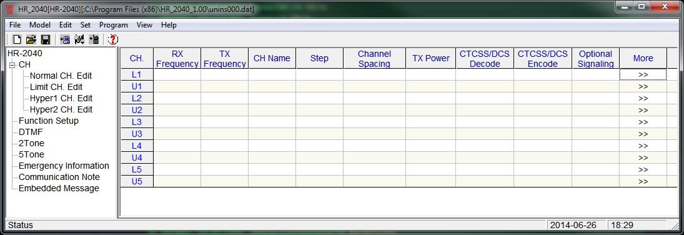The height and width of the screenshot is (235, 684).
Task: Open the red question mark help icon
Action: [x=112, y=40]
